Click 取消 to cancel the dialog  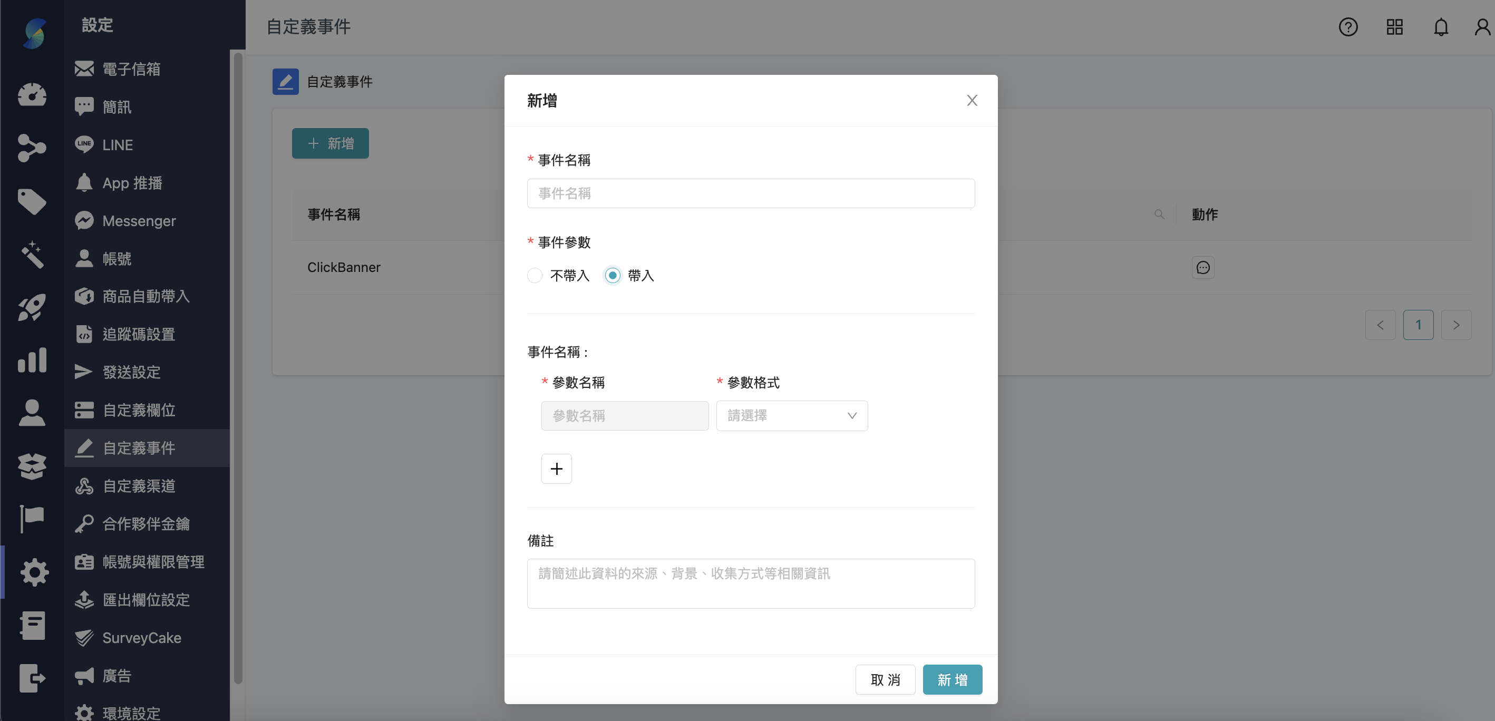point(885,679)
